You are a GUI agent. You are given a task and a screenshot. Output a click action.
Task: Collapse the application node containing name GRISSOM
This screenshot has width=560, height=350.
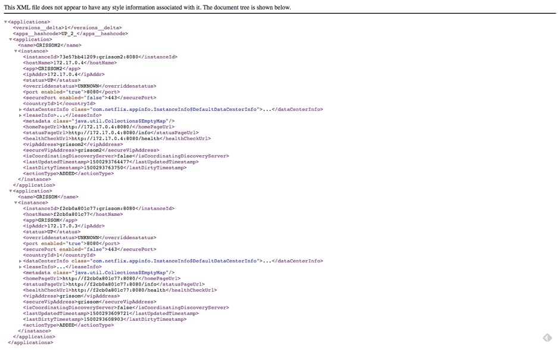pos(10,191)
